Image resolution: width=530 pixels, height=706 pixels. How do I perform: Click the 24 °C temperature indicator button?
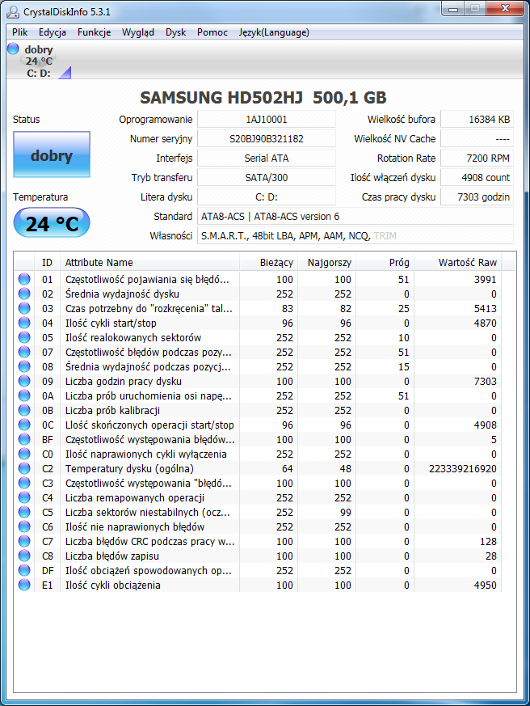(52, 223)
